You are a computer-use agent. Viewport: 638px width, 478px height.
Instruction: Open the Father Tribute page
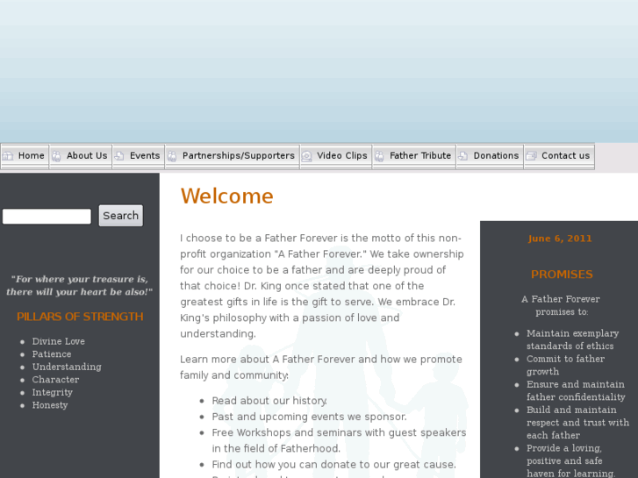414,156
